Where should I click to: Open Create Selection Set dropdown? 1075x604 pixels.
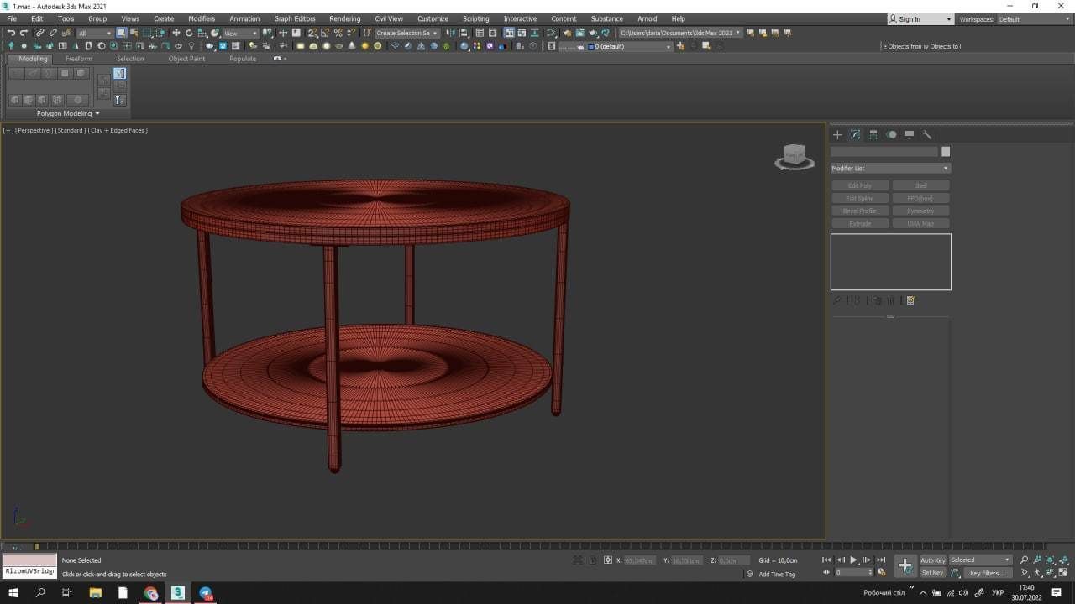[x=406, y=33]
